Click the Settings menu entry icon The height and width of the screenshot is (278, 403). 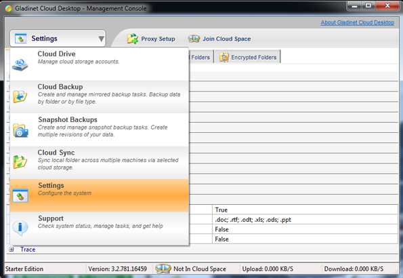(x=20, y=196)
